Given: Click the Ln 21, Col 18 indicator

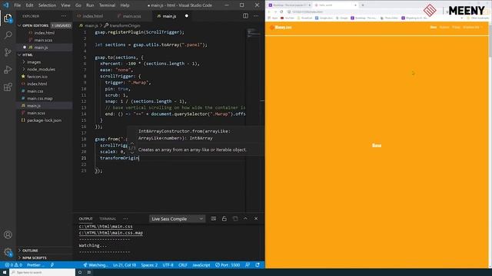Looking at the screenshot, I should (125, 265).
